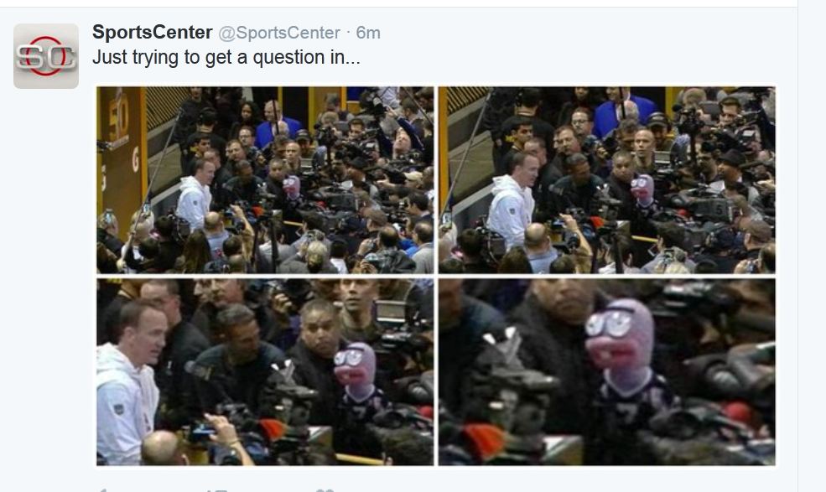Open the bottom-left photo with white hoodie man
This screenshot has width=826, height=492.
click(265, 372)
